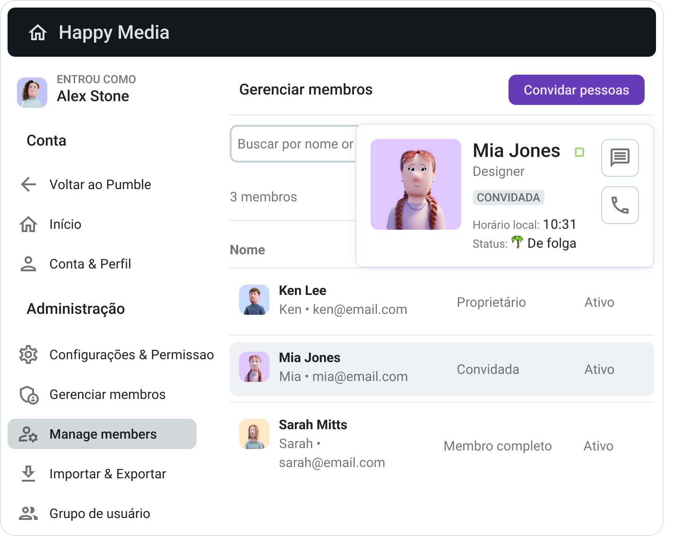Click Mia Jones's small avatar in the list
Image resolution: width=673 pixels, height=536 pixels.
[x=254, y=367]
